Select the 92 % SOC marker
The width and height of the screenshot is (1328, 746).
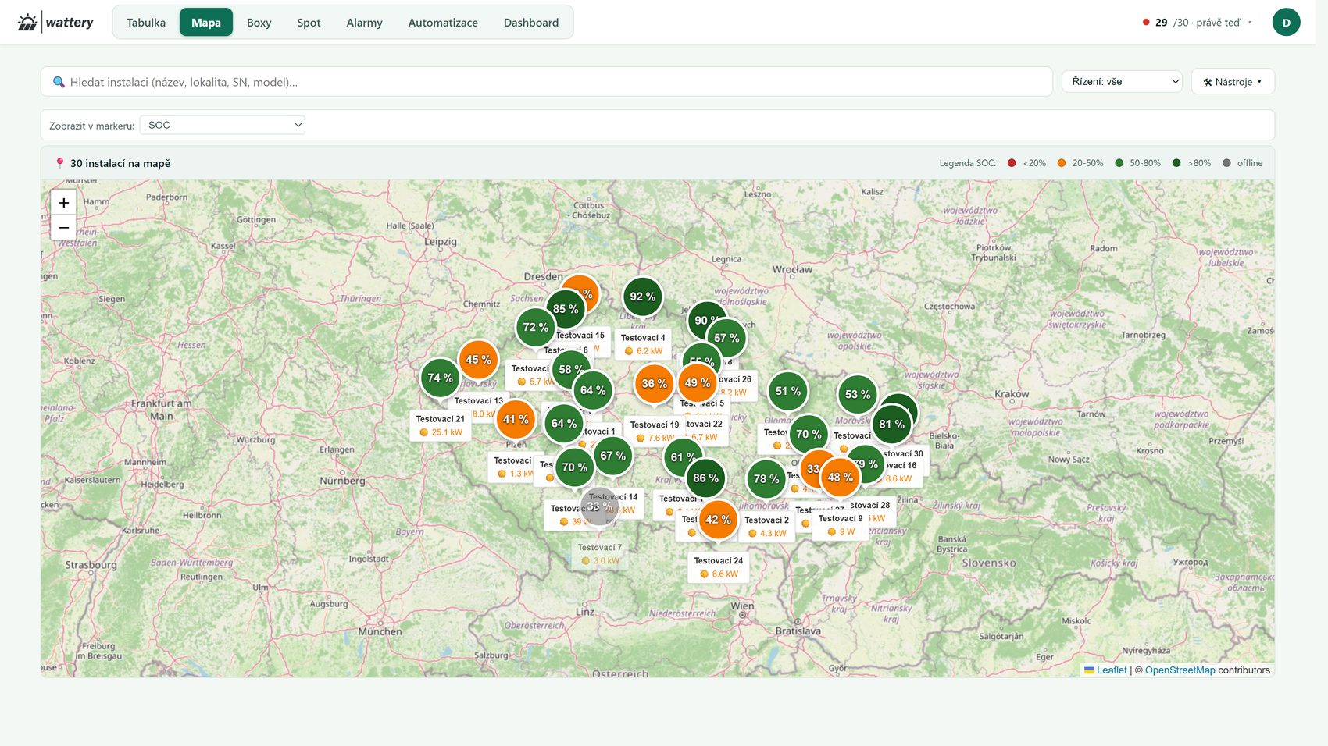click(643, 297)
